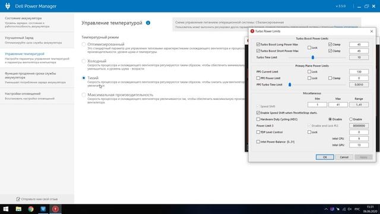
Task: Click the PP0 Power Limit value field
Action: pyautogui.click(x=359, y=78)
